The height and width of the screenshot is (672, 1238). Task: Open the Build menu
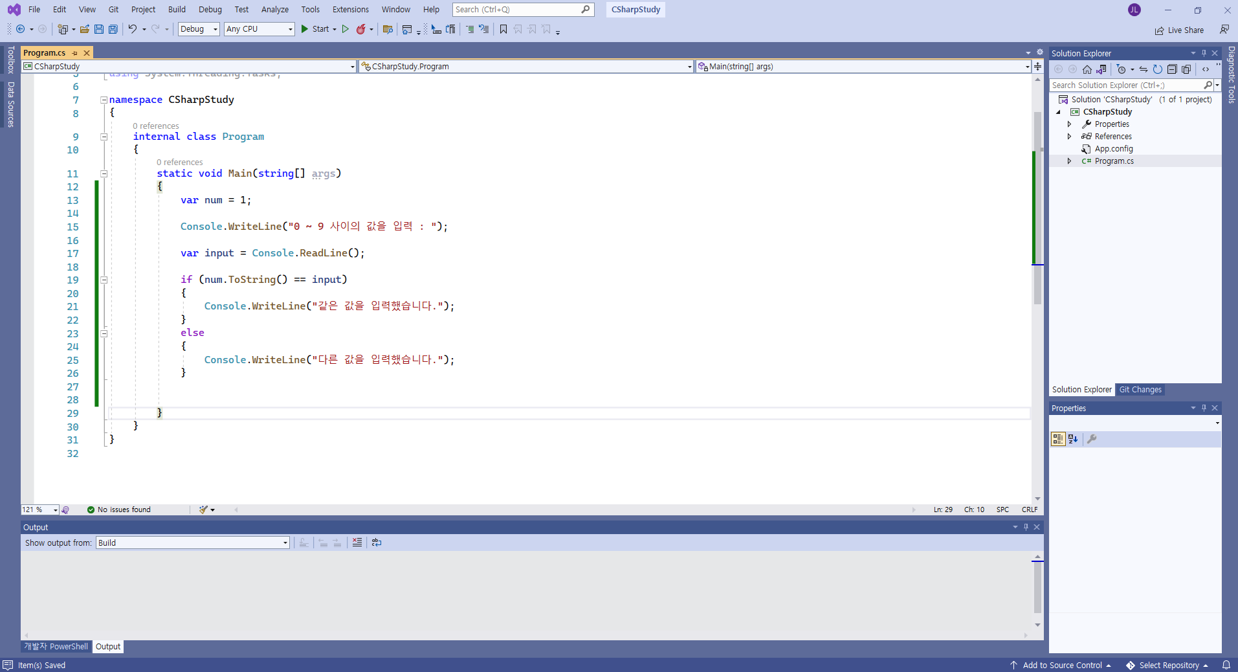[177, 9]
